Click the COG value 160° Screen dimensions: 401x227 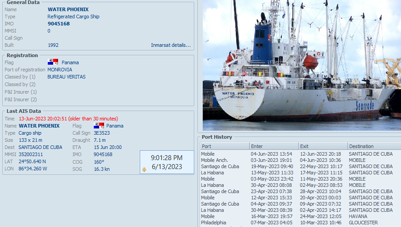(x=99, y=162)
